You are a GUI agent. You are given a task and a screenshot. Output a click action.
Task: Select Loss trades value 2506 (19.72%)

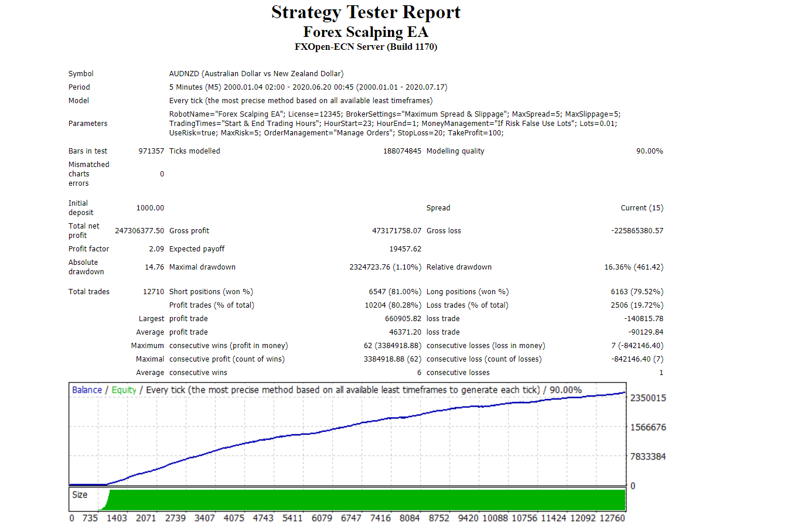(x=637, y=305)
